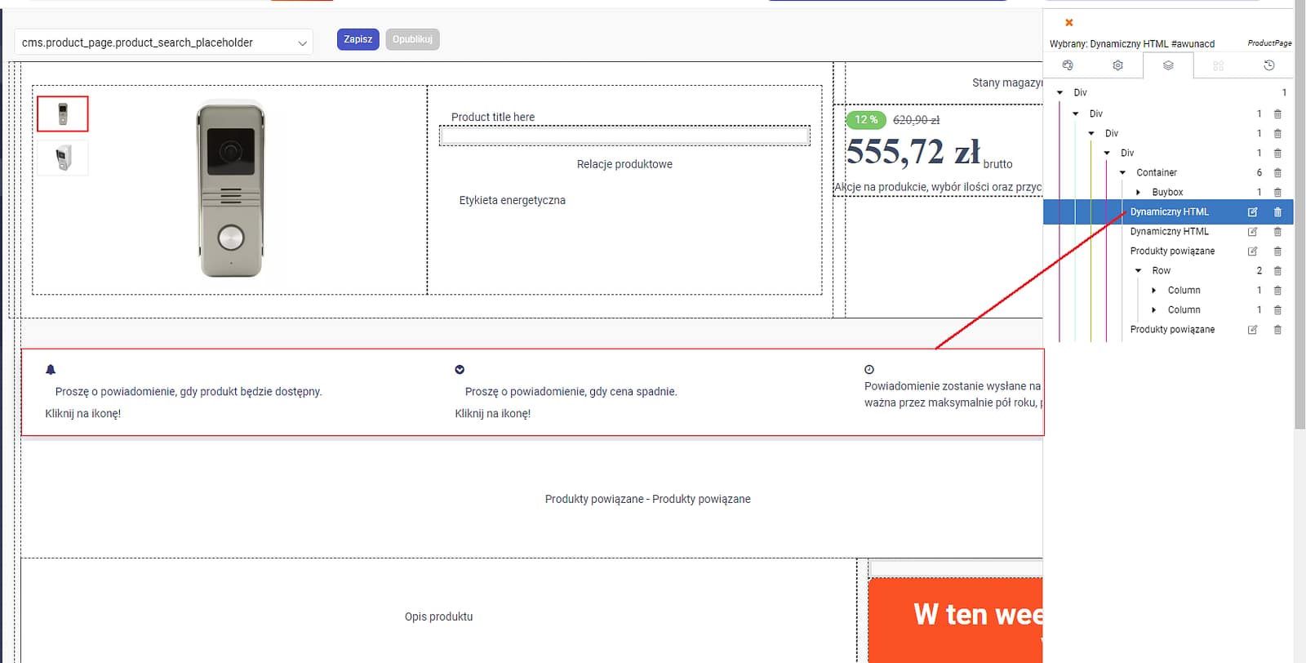Edit the last Produkty powiązane layer

coord(1252,330)
